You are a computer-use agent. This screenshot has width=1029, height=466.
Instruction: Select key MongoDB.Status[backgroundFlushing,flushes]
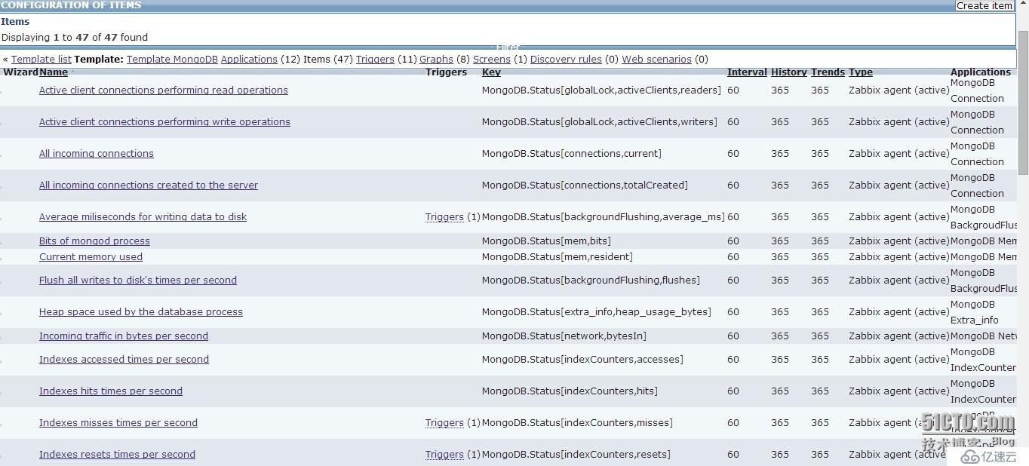tap(591, 280)
